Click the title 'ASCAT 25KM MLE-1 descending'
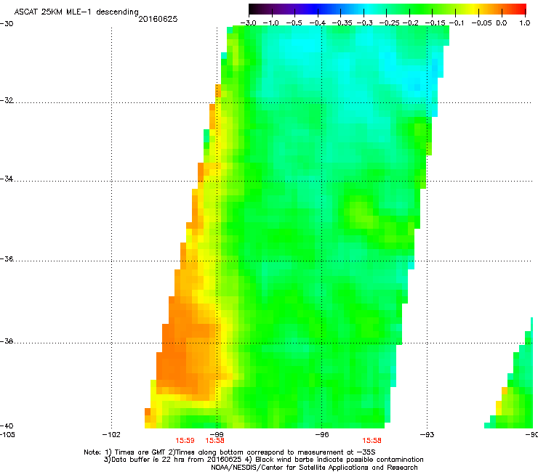Viewport: 538px width, 472px height. tap(76, 12)
